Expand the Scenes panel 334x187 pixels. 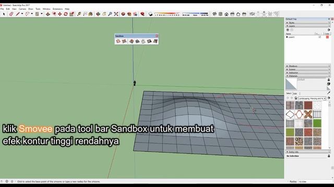pos(308,69)
